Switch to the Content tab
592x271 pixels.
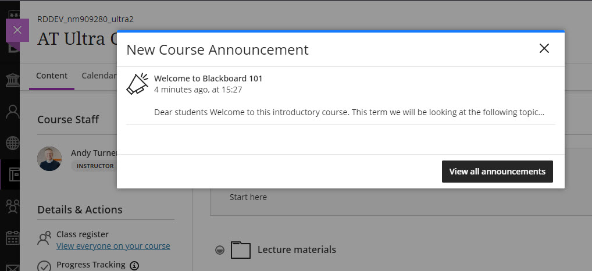[x=52, y=76]
